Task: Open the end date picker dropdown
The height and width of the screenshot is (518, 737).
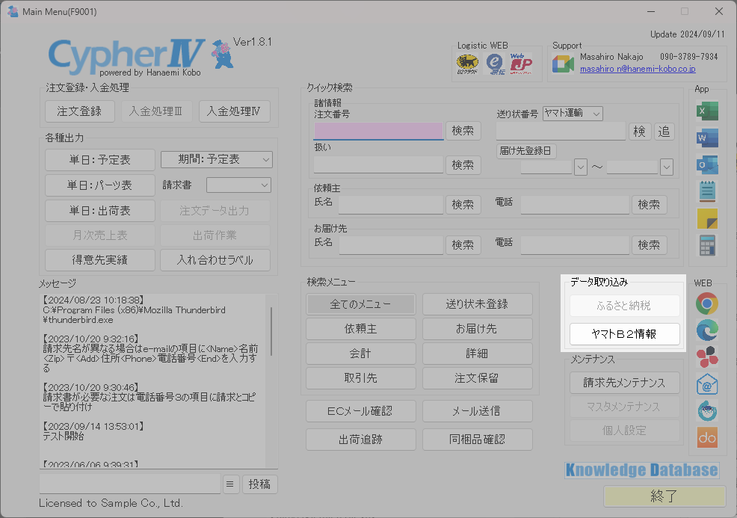Action: [667, 167]
